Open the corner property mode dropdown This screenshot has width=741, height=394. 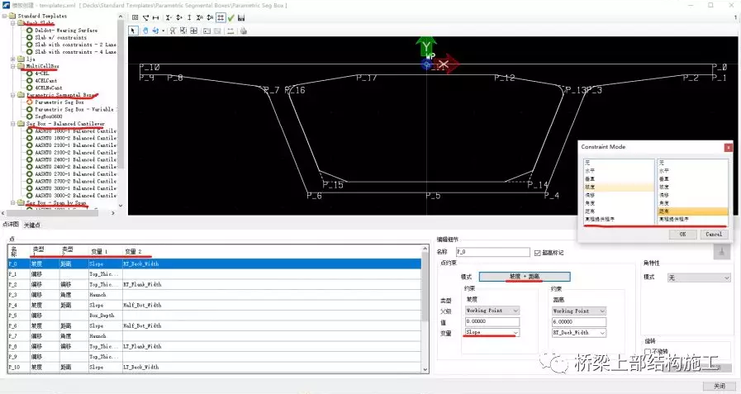tap(699, 278)
